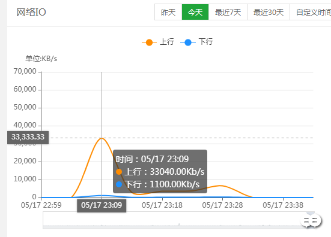Viewport: 331px width, 237px height.
Task: Click the 下行 1100.00Kb/s tooltip line
Action: 157,184
